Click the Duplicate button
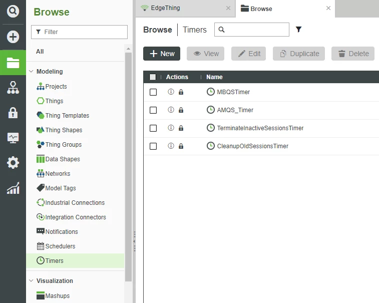 coord(299,54)
